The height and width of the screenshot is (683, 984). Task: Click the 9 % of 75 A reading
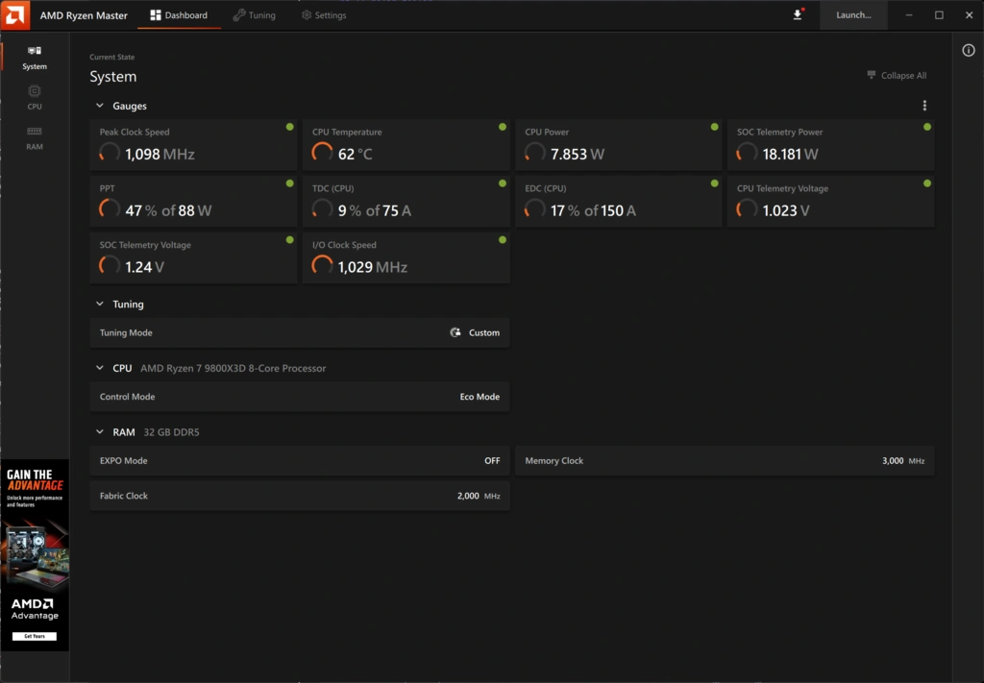click(375, 210)
